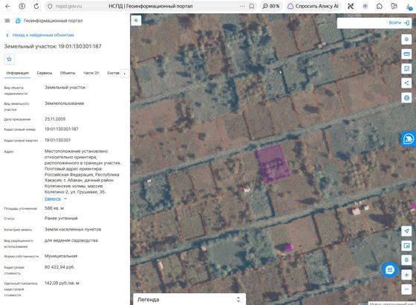
Task: Open the chat support bubble
Action: click(x=389, y=270)
